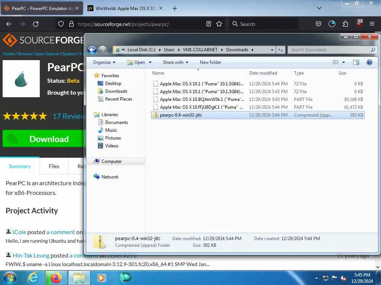Click the green Download button on SourceForge
Screen dimensions: 381x285
pyautogui.click(x=43, y=139)
